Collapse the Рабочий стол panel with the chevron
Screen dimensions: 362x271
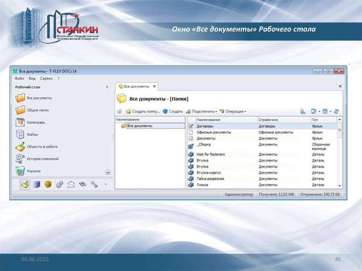107,87
